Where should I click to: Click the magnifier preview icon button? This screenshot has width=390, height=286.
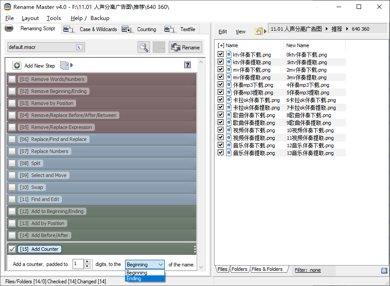point(144,48)
